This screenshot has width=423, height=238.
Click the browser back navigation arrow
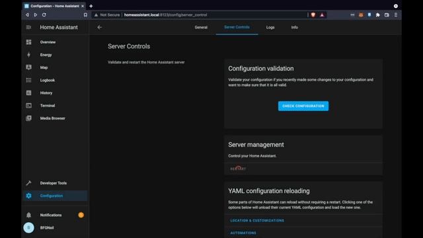pos(27,15)
